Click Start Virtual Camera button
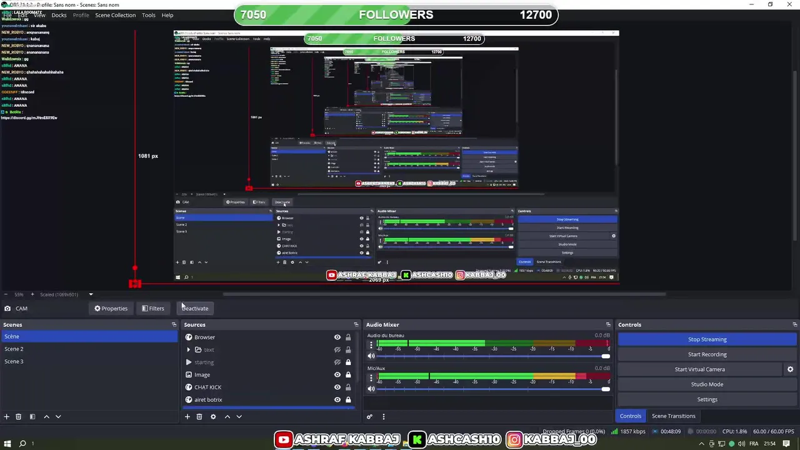This screenshot has height=450, width=800. coord(699,369)
